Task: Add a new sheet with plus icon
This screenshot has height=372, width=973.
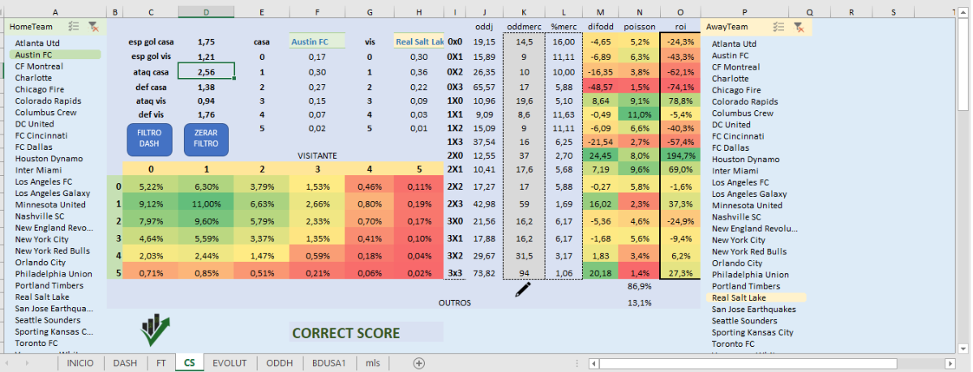Action: pyautogui.click(x=418, y=363)
